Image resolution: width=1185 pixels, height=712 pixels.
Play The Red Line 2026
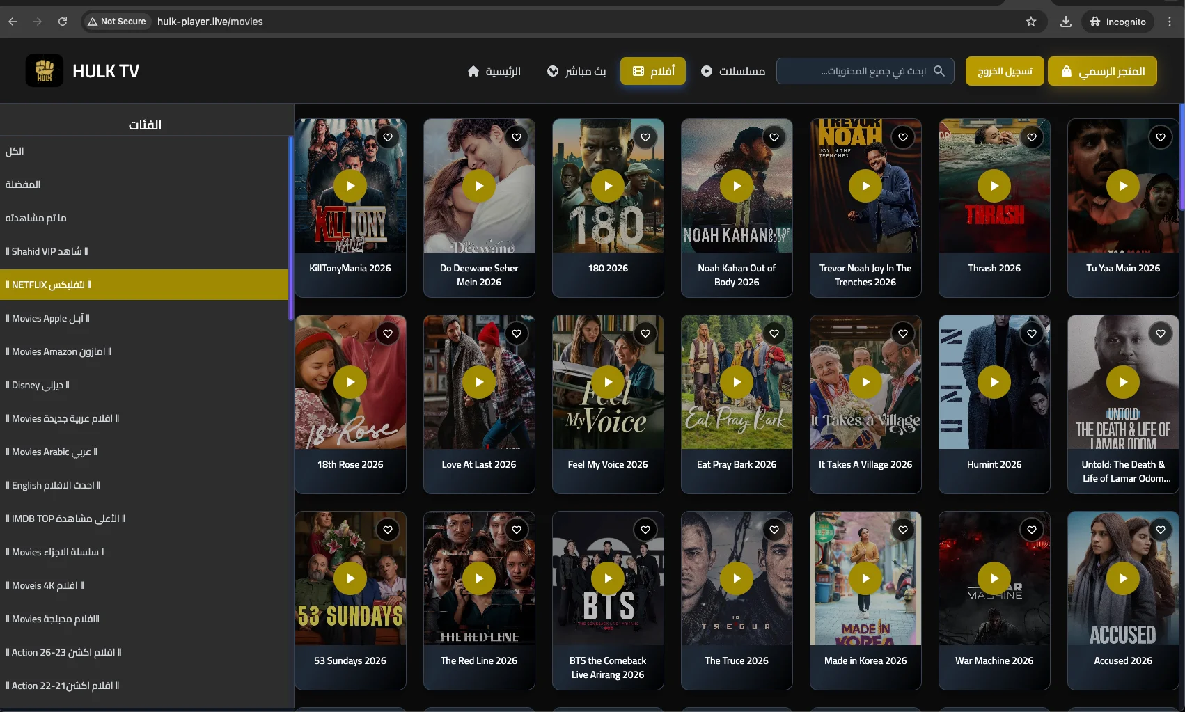[x=479, y=578]
